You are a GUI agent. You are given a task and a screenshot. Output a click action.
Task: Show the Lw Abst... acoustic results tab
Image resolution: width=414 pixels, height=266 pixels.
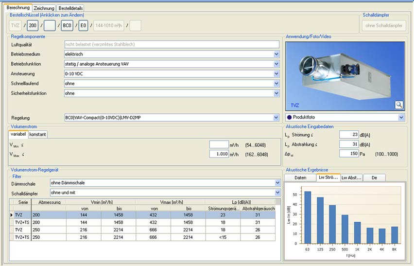click(x=351, y=178)
